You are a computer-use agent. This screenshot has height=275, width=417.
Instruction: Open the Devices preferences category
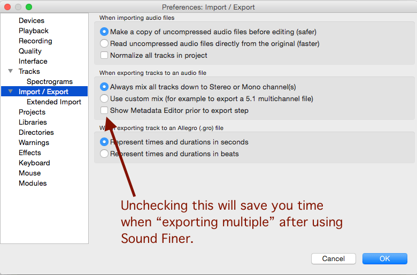pyautogui.click(x=32, y=20)
